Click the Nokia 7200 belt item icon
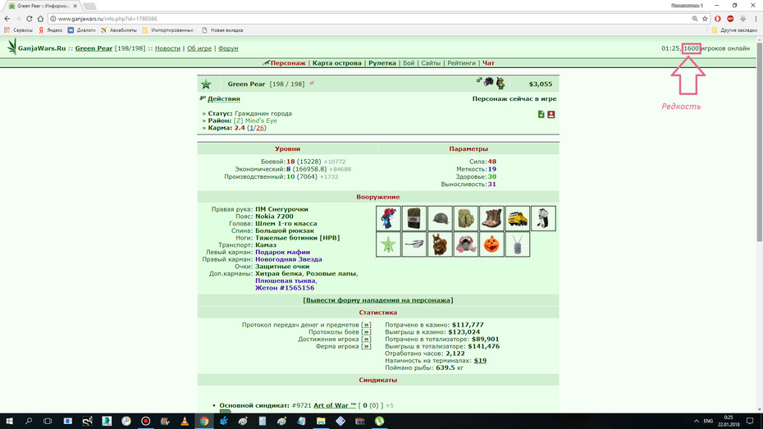 414,218
